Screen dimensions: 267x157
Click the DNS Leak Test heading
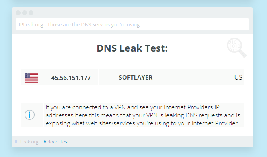132,48
